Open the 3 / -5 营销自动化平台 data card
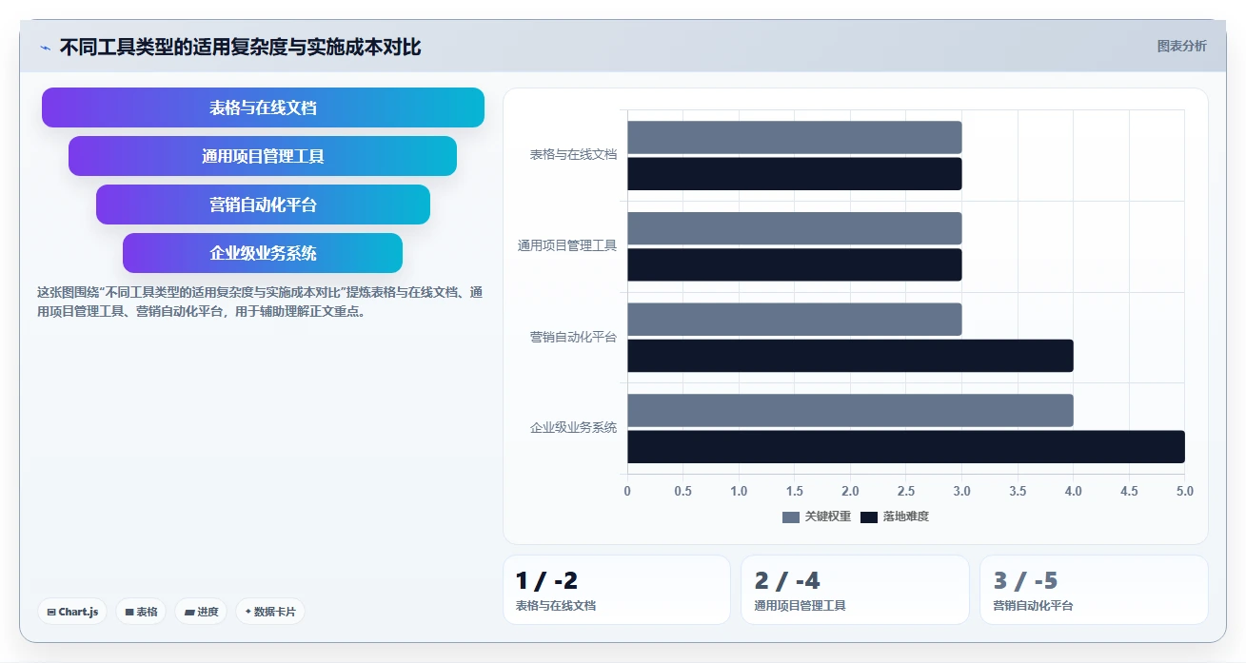 pyautogui.click(x=1094, y=590)
